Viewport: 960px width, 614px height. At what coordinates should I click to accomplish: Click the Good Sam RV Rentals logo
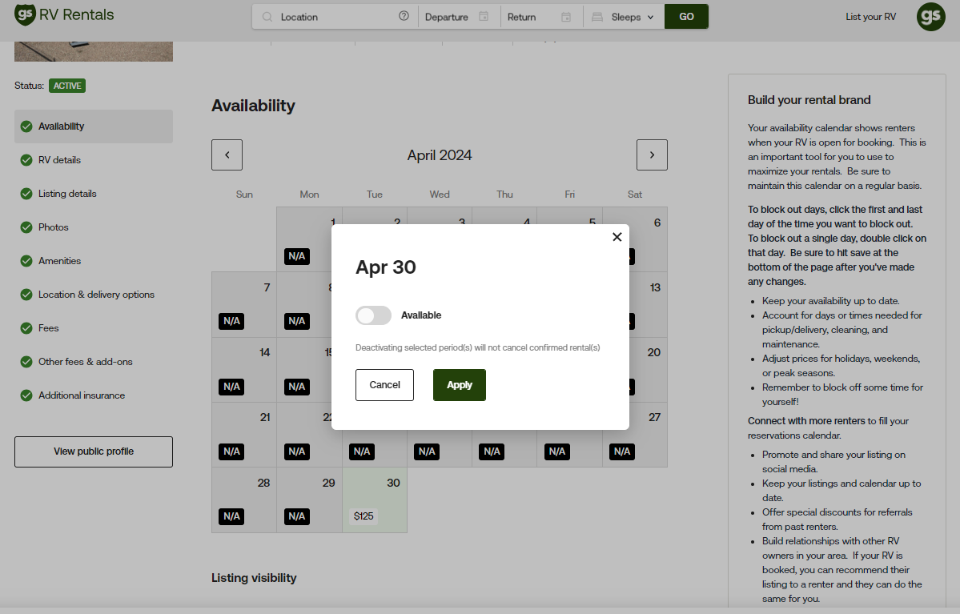click(65, 14)
